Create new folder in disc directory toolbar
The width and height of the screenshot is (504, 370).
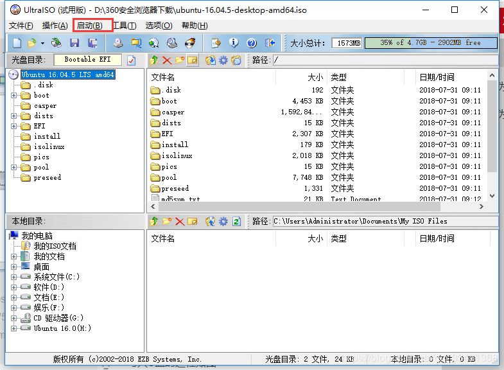180,60
